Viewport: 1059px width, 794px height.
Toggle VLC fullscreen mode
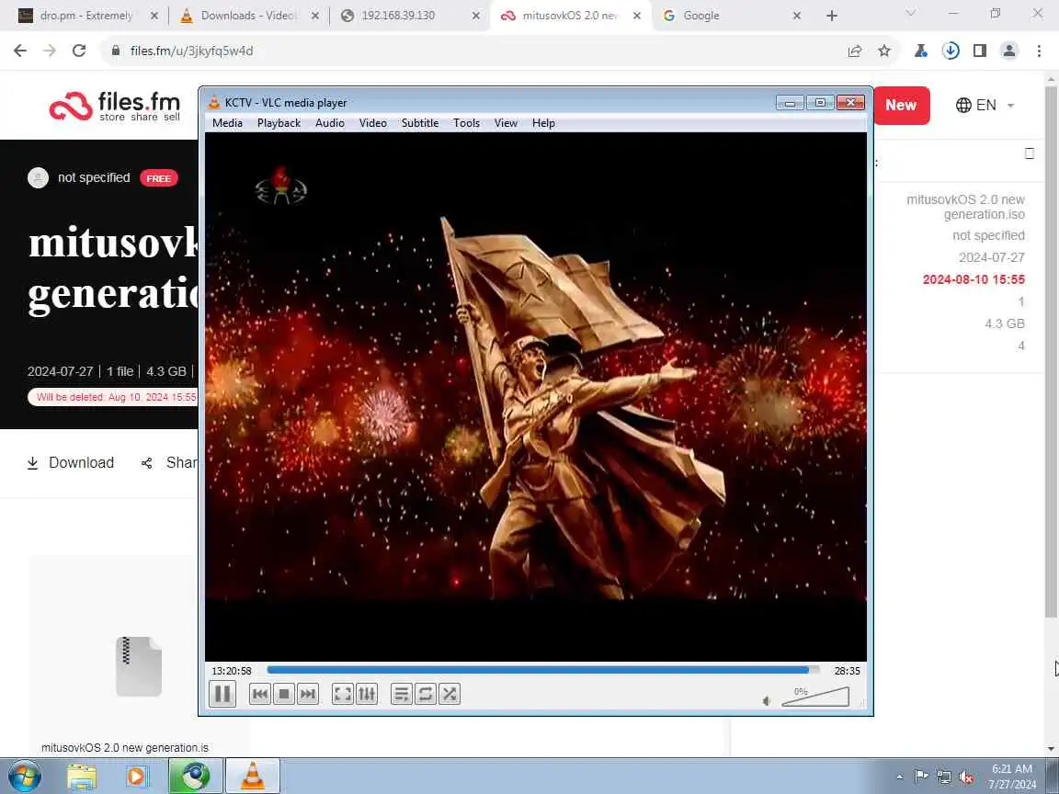tap(343, 694)
